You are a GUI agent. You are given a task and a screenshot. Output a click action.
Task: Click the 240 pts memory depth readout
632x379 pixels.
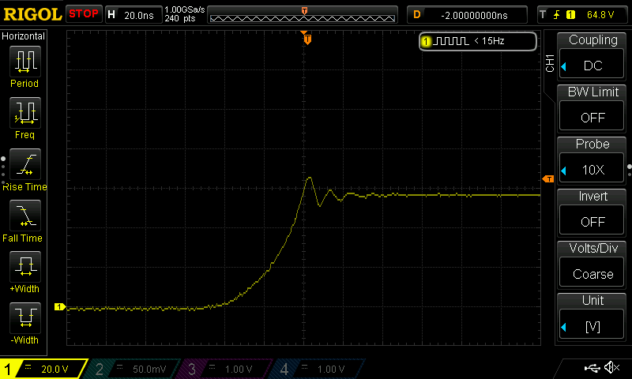point(180,18)
